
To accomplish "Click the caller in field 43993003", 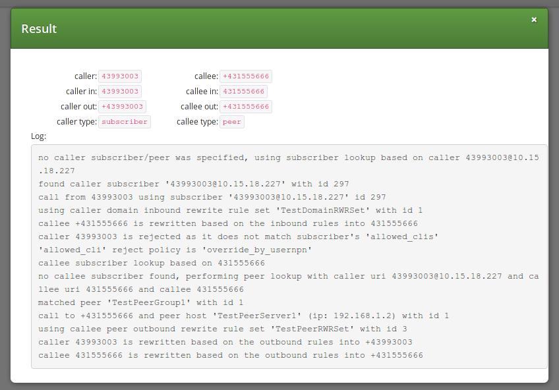I will [120, 91].
